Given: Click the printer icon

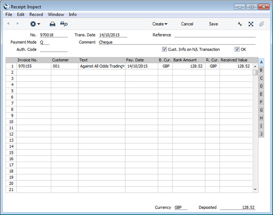Looking at the screenshot, I should click(52, 24).
